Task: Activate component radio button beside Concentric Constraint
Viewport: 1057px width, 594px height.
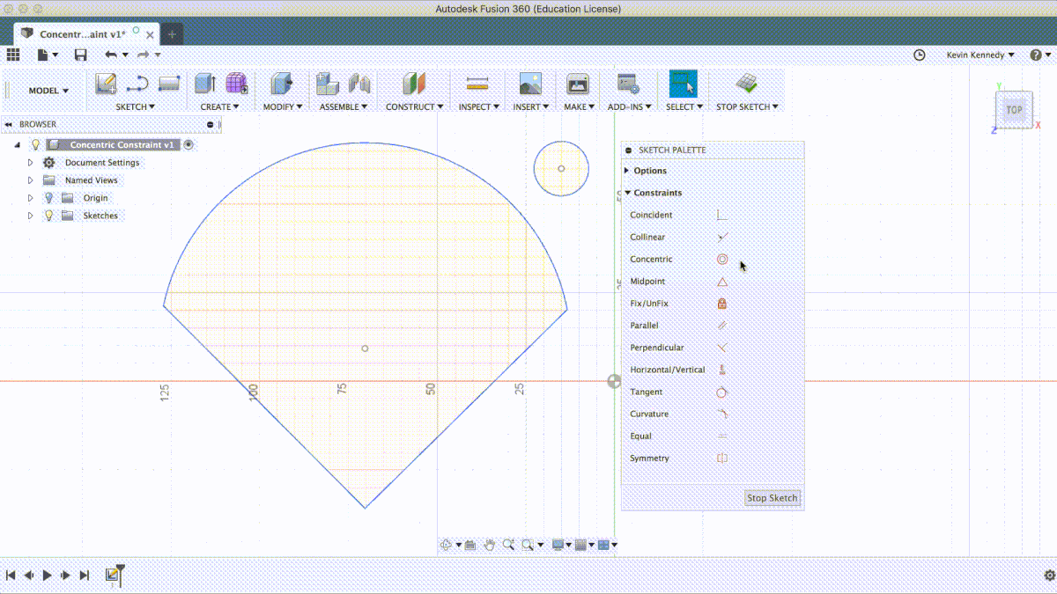Action: [188, 145]
